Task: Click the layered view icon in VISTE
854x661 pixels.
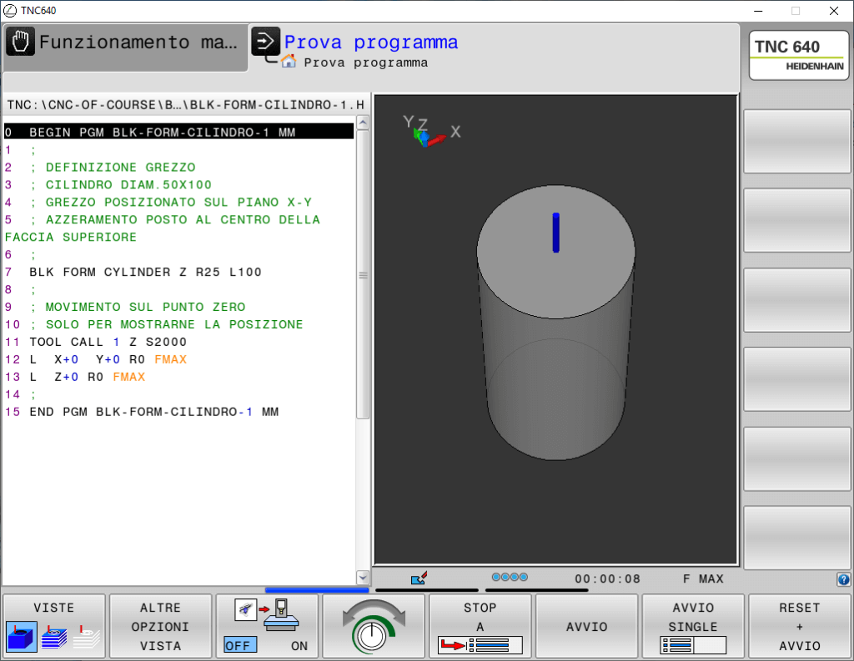Action: tap(54, 637)
